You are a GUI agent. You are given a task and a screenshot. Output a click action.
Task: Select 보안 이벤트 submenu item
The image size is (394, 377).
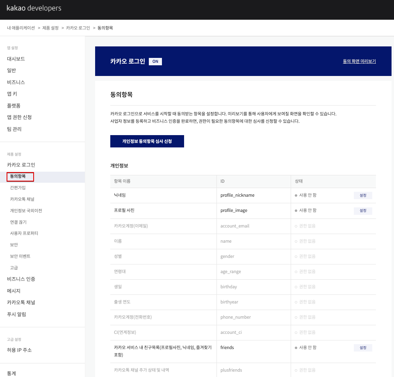pyautogui.click(x=20, y=256)
